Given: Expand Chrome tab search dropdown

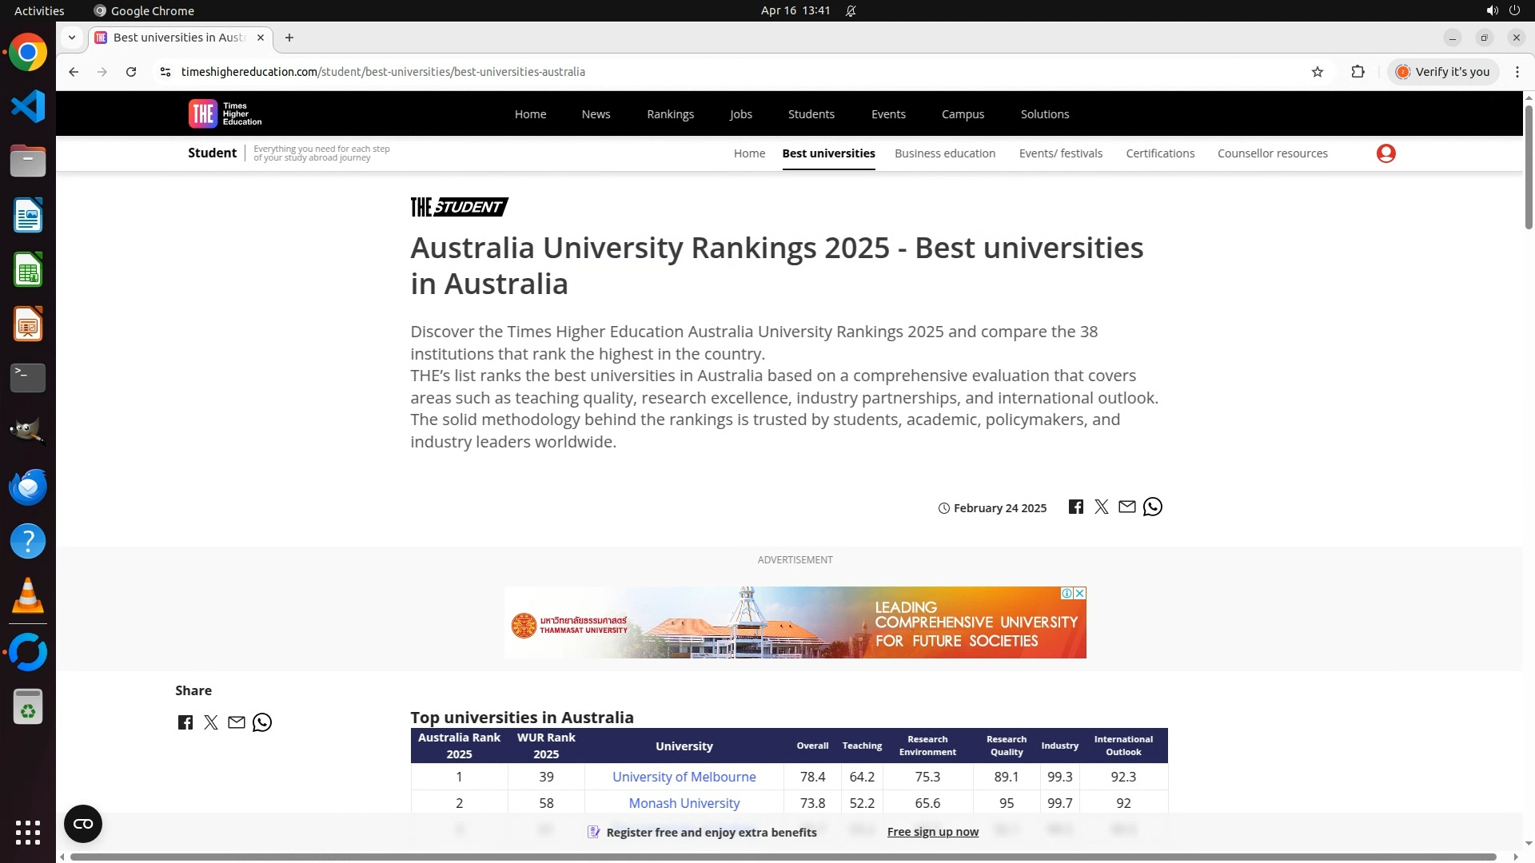Looking at the screenshot, I should click(72, 38).
